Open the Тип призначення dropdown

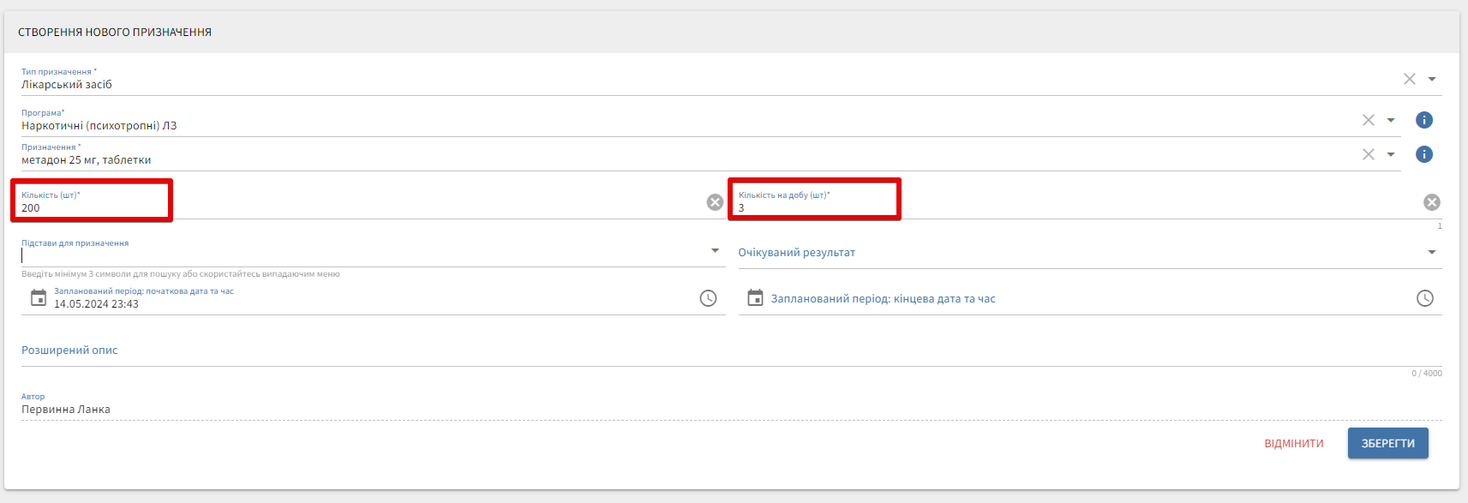point(1432,79)
